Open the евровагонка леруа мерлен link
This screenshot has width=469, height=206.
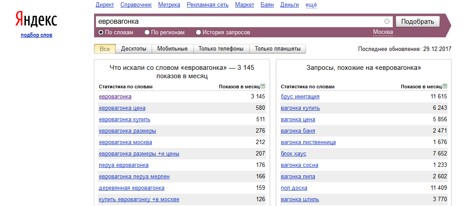[135, 177]
